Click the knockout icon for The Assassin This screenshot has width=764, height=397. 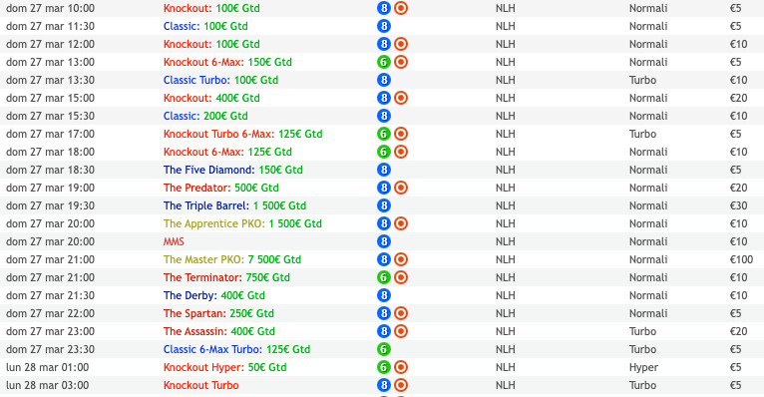click(x=401, y=331)
